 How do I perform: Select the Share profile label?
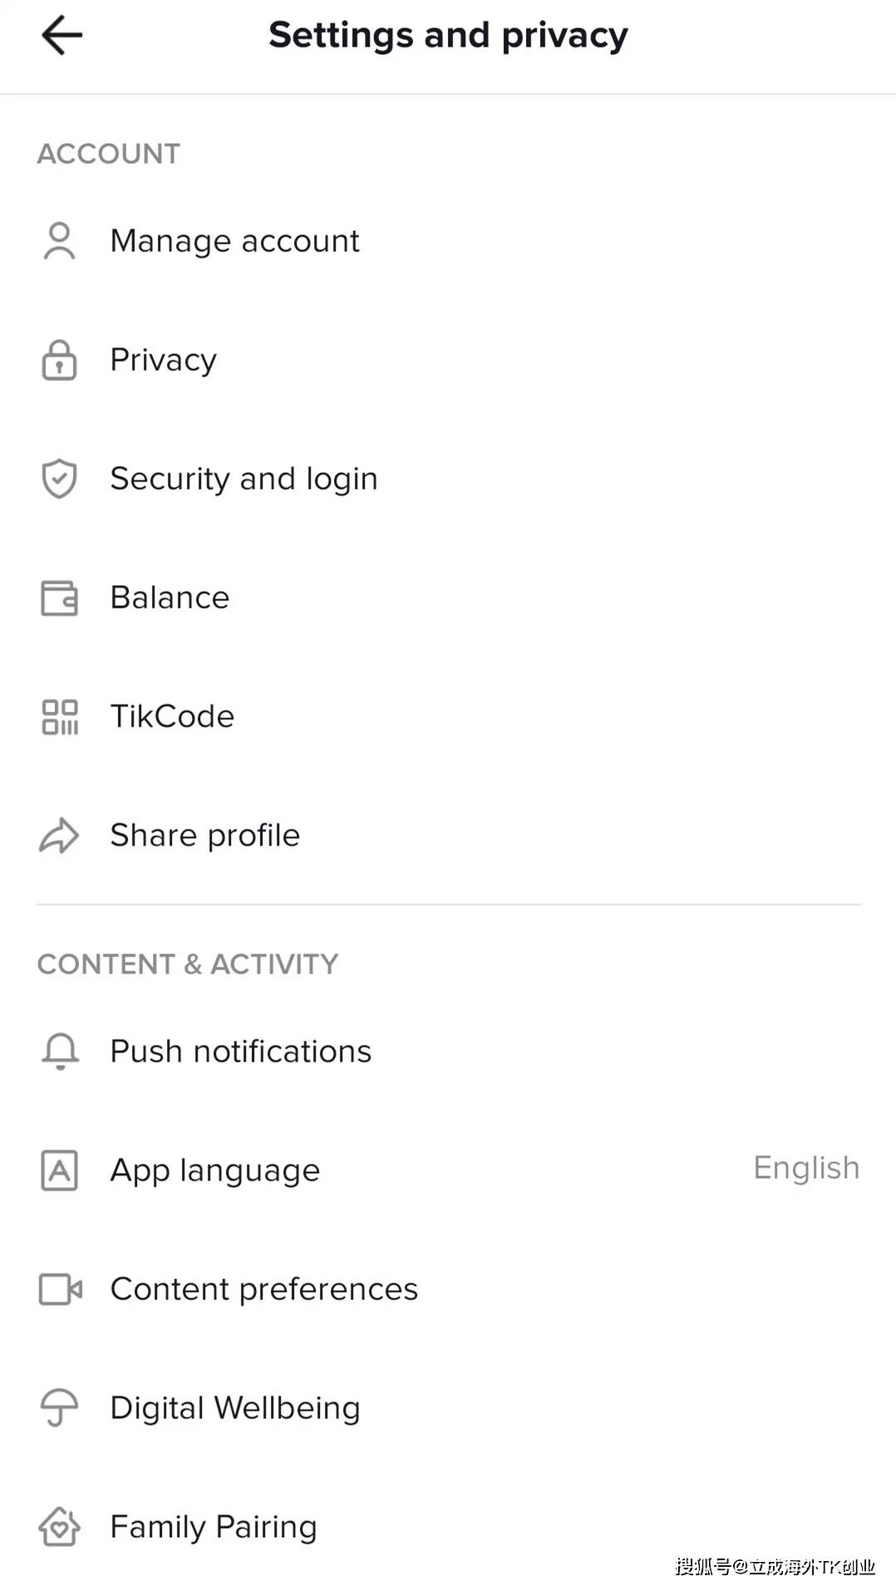point(204,835)
